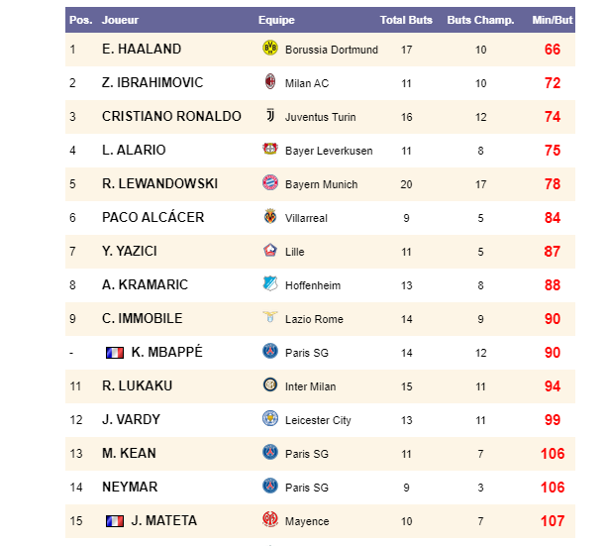
Task: Click French flag beside K. Mbappé
Action: pyautogui.click(x=114, y=353)
